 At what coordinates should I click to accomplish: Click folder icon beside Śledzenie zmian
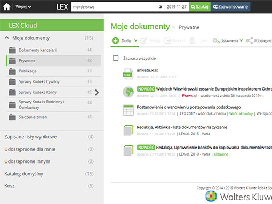pyautogui.click(x=12, y=117)
